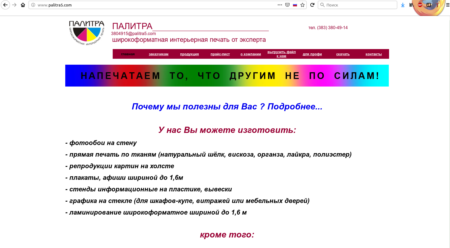The height and width of the screenshot is (248, 450).
Task: Click the forward navigation arrow
Action: pyautogui.click(x=14, y=5)
